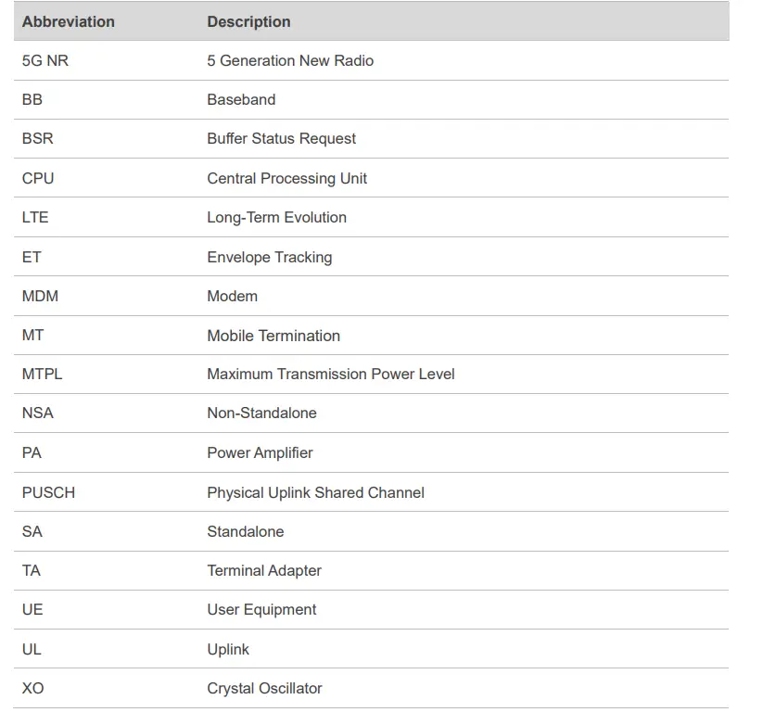This screenshot has height=725, width=763.
Task: Click the PUSCH abbreviation cell
Action: (x=48, y=492)
